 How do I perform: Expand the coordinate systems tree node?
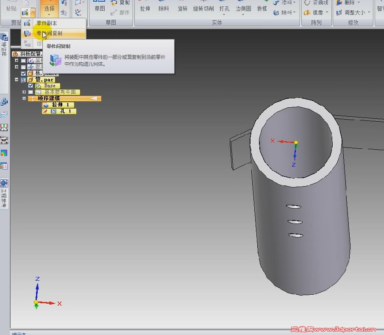coord(17,60)
